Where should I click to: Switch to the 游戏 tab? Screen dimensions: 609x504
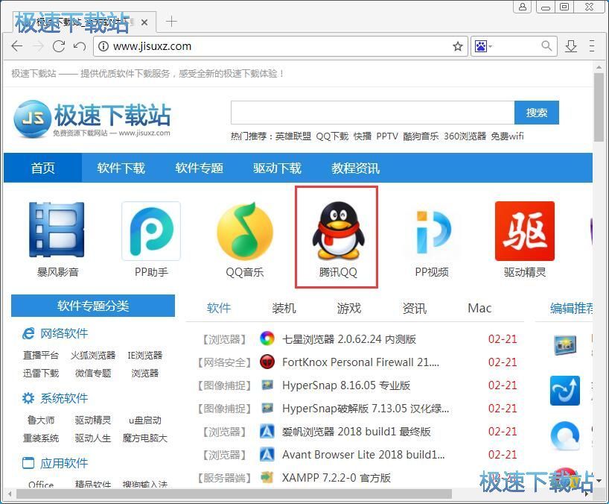(x=349, y=308)
